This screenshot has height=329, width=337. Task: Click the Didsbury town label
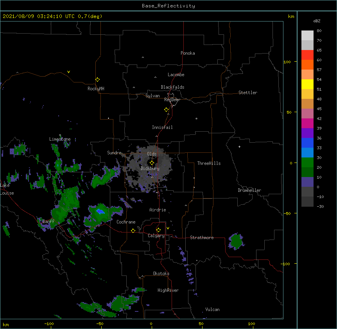coord(150,168)
